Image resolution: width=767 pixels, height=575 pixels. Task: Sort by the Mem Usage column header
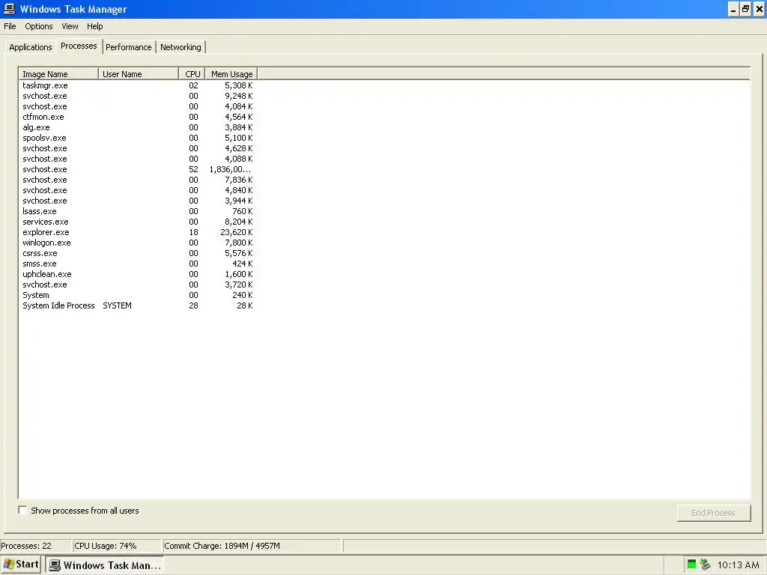click(231, 74)
